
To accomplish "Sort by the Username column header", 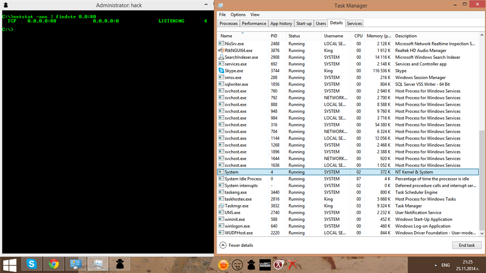I will click(336, 36).
